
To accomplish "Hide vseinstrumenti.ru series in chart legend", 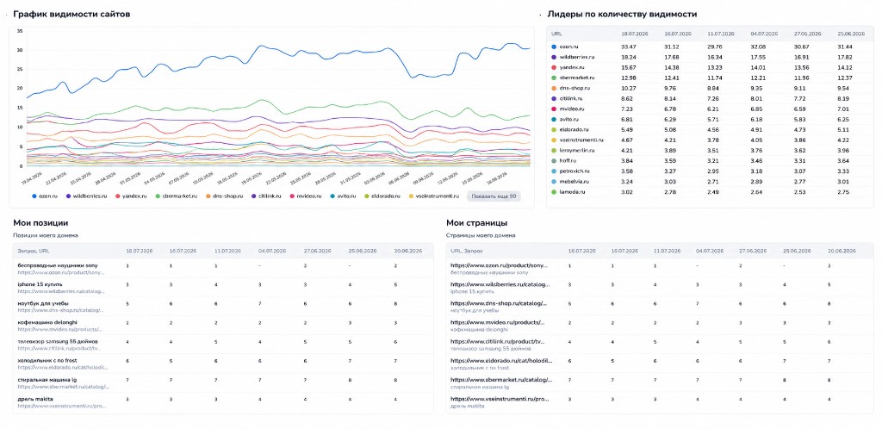I will click(434, 196).
